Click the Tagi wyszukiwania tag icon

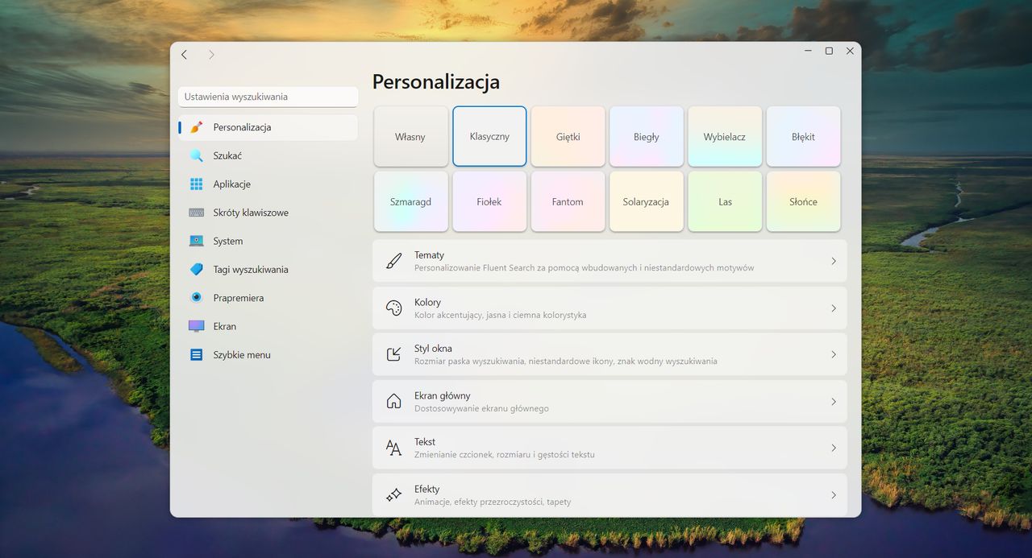pos(196,269)
